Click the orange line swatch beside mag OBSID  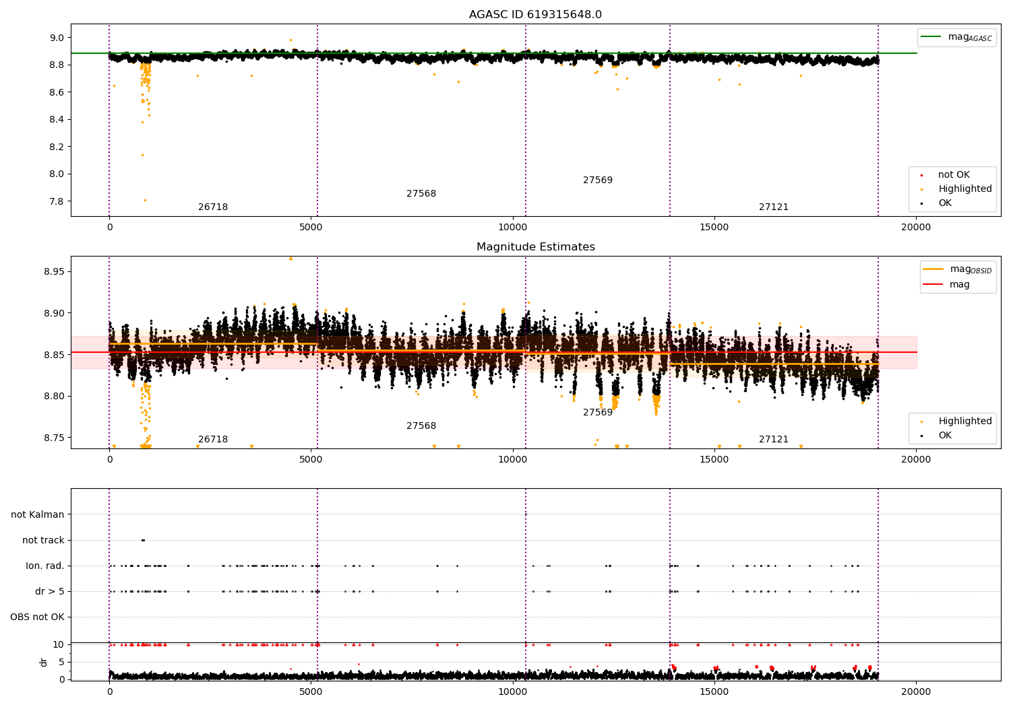pyautogui.click(x=933, y=269)
